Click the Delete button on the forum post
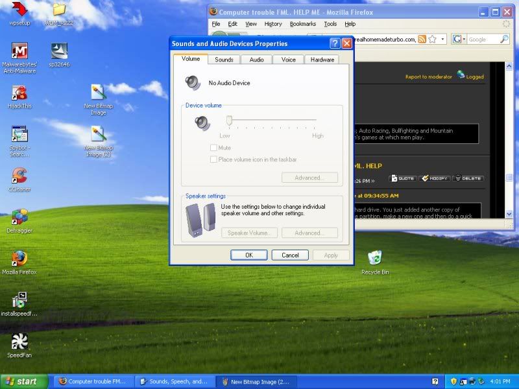The image size is (519, 389). click(x=468, y=178)
